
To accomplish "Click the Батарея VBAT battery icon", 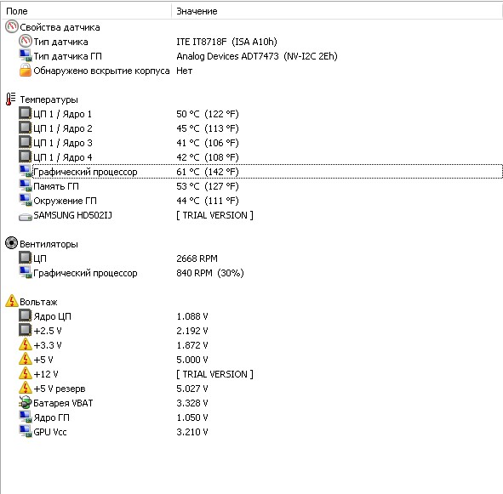I will [26, 402].
